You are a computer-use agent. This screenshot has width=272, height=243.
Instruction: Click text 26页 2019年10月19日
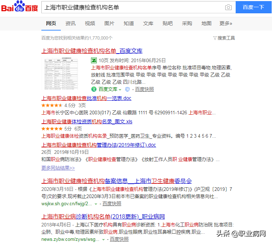click(65, 152)
